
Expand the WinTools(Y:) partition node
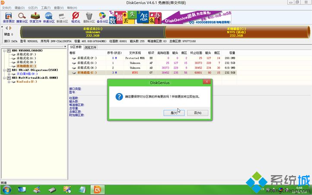click(x=9, y=82)
